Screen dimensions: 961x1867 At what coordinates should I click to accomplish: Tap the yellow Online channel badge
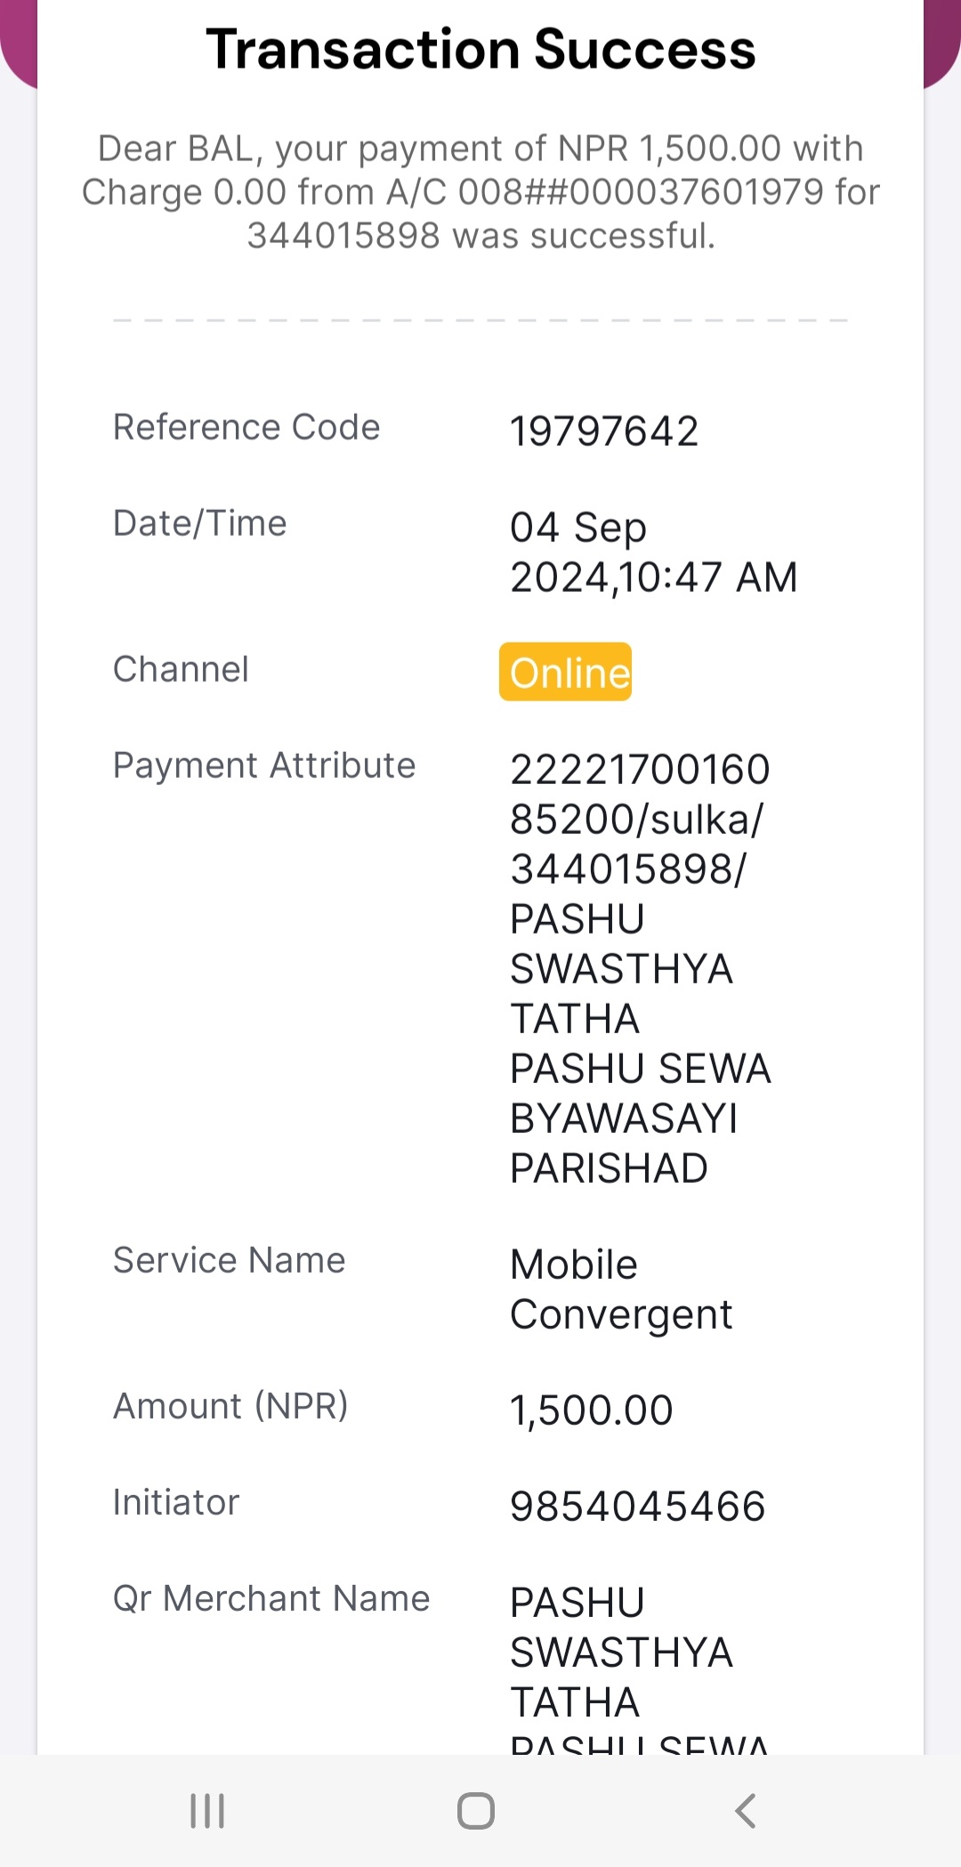point(565,672)
